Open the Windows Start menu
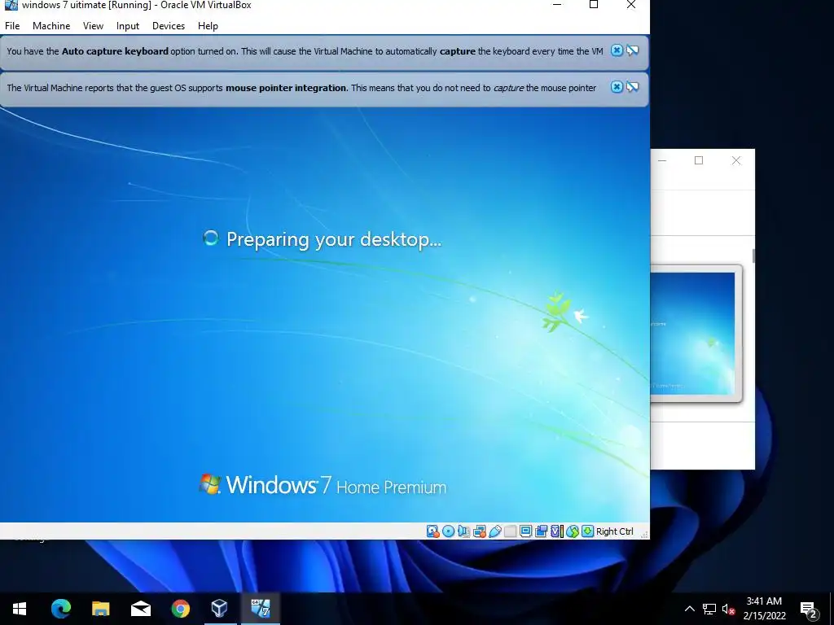The image size is (834, 625). [x=20, y=609]
